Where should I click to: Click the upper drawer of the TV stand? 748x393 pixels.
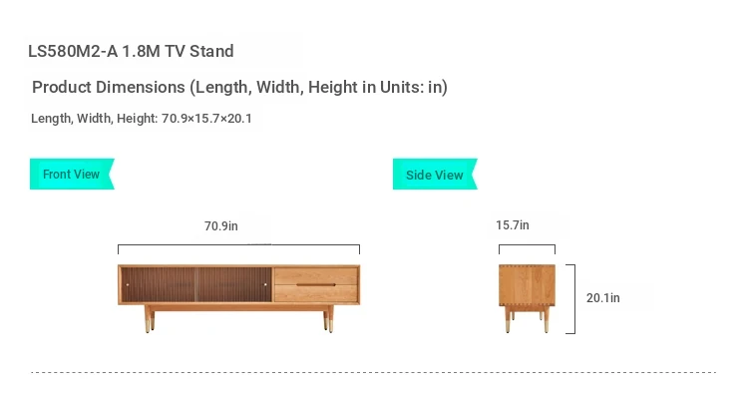coord(316,275)
